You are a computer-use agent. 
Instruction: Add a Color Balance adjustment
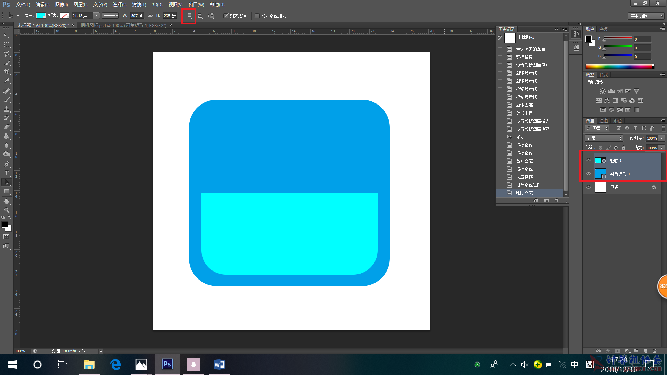point(607,101)
